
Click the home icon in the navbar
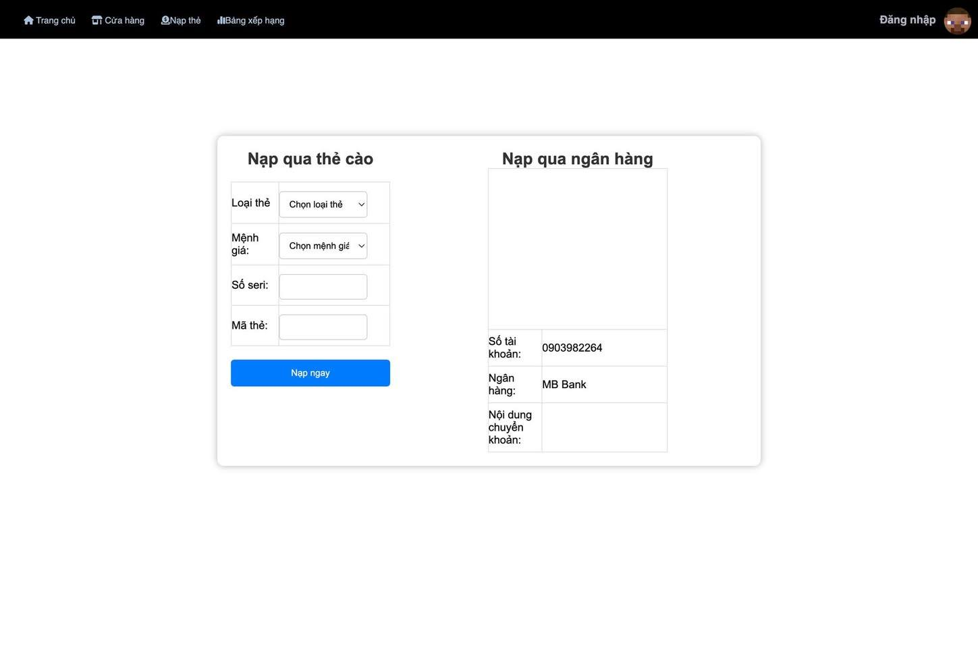28,20
